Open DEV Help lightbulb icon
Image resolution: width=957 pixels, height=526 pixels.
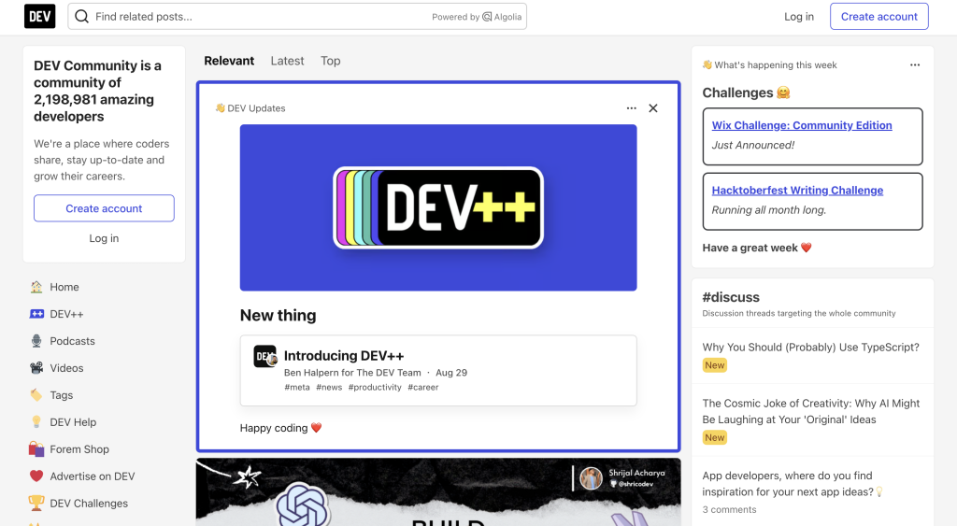[36, 422]
